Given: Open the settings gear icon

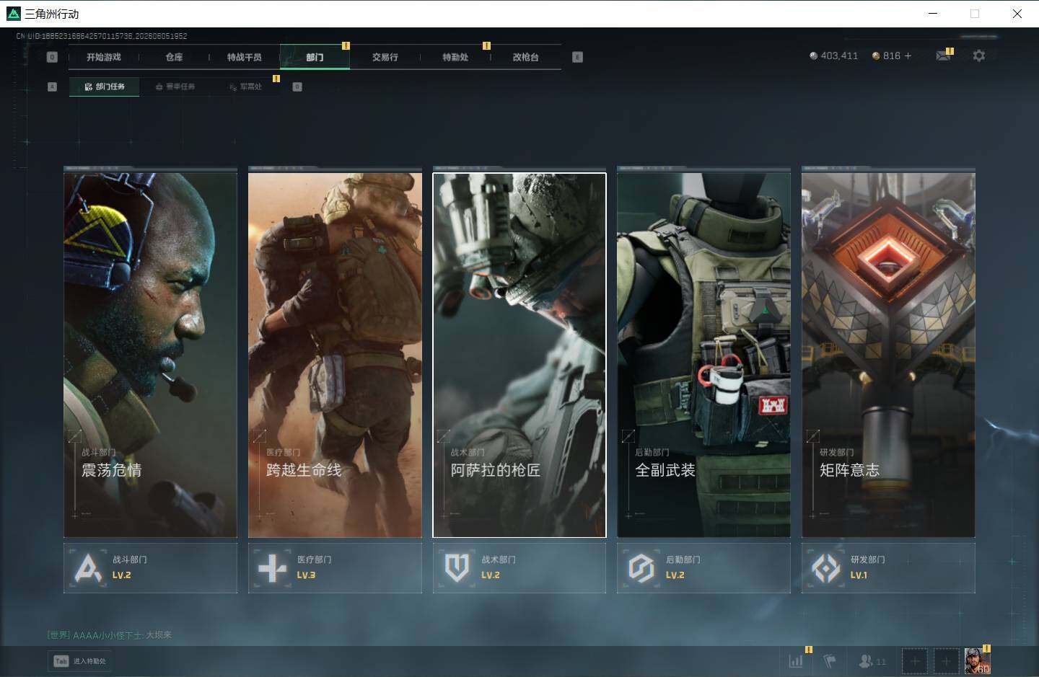Looking at the screenshot, I should coord(979,56).
